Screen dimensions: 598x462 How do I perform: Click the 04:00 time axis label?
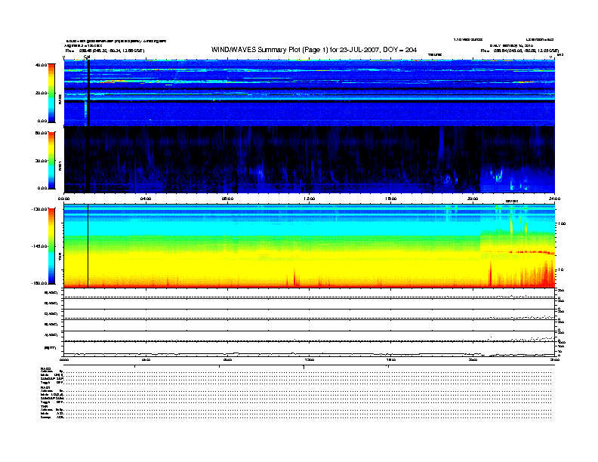tap(146, 199)
